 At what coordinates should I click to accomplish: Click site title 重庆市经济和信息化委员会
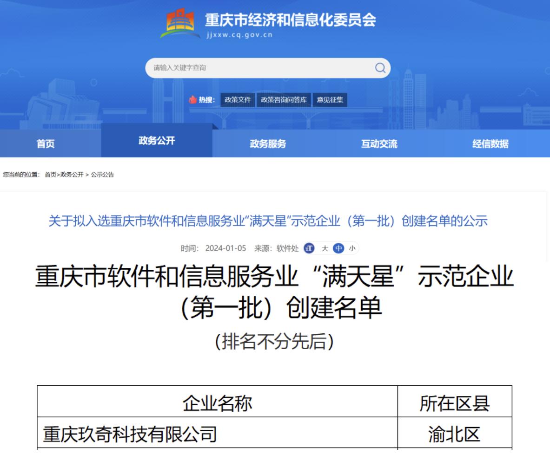[x=291, y=19]
